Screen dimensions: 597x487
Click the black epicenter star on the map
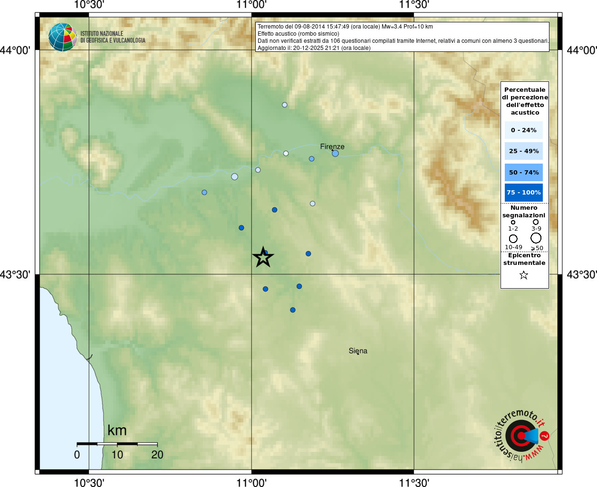point(263,257)
